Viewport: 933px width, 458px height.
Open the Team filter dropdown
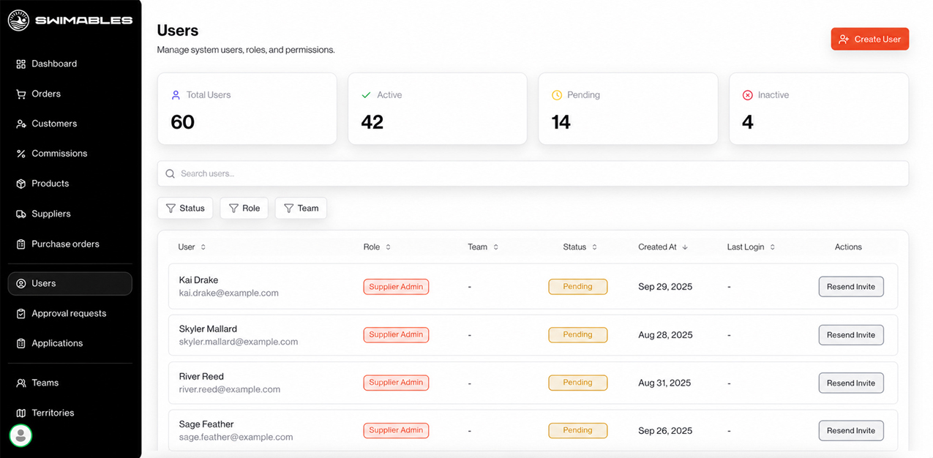[x=301, y=209]
